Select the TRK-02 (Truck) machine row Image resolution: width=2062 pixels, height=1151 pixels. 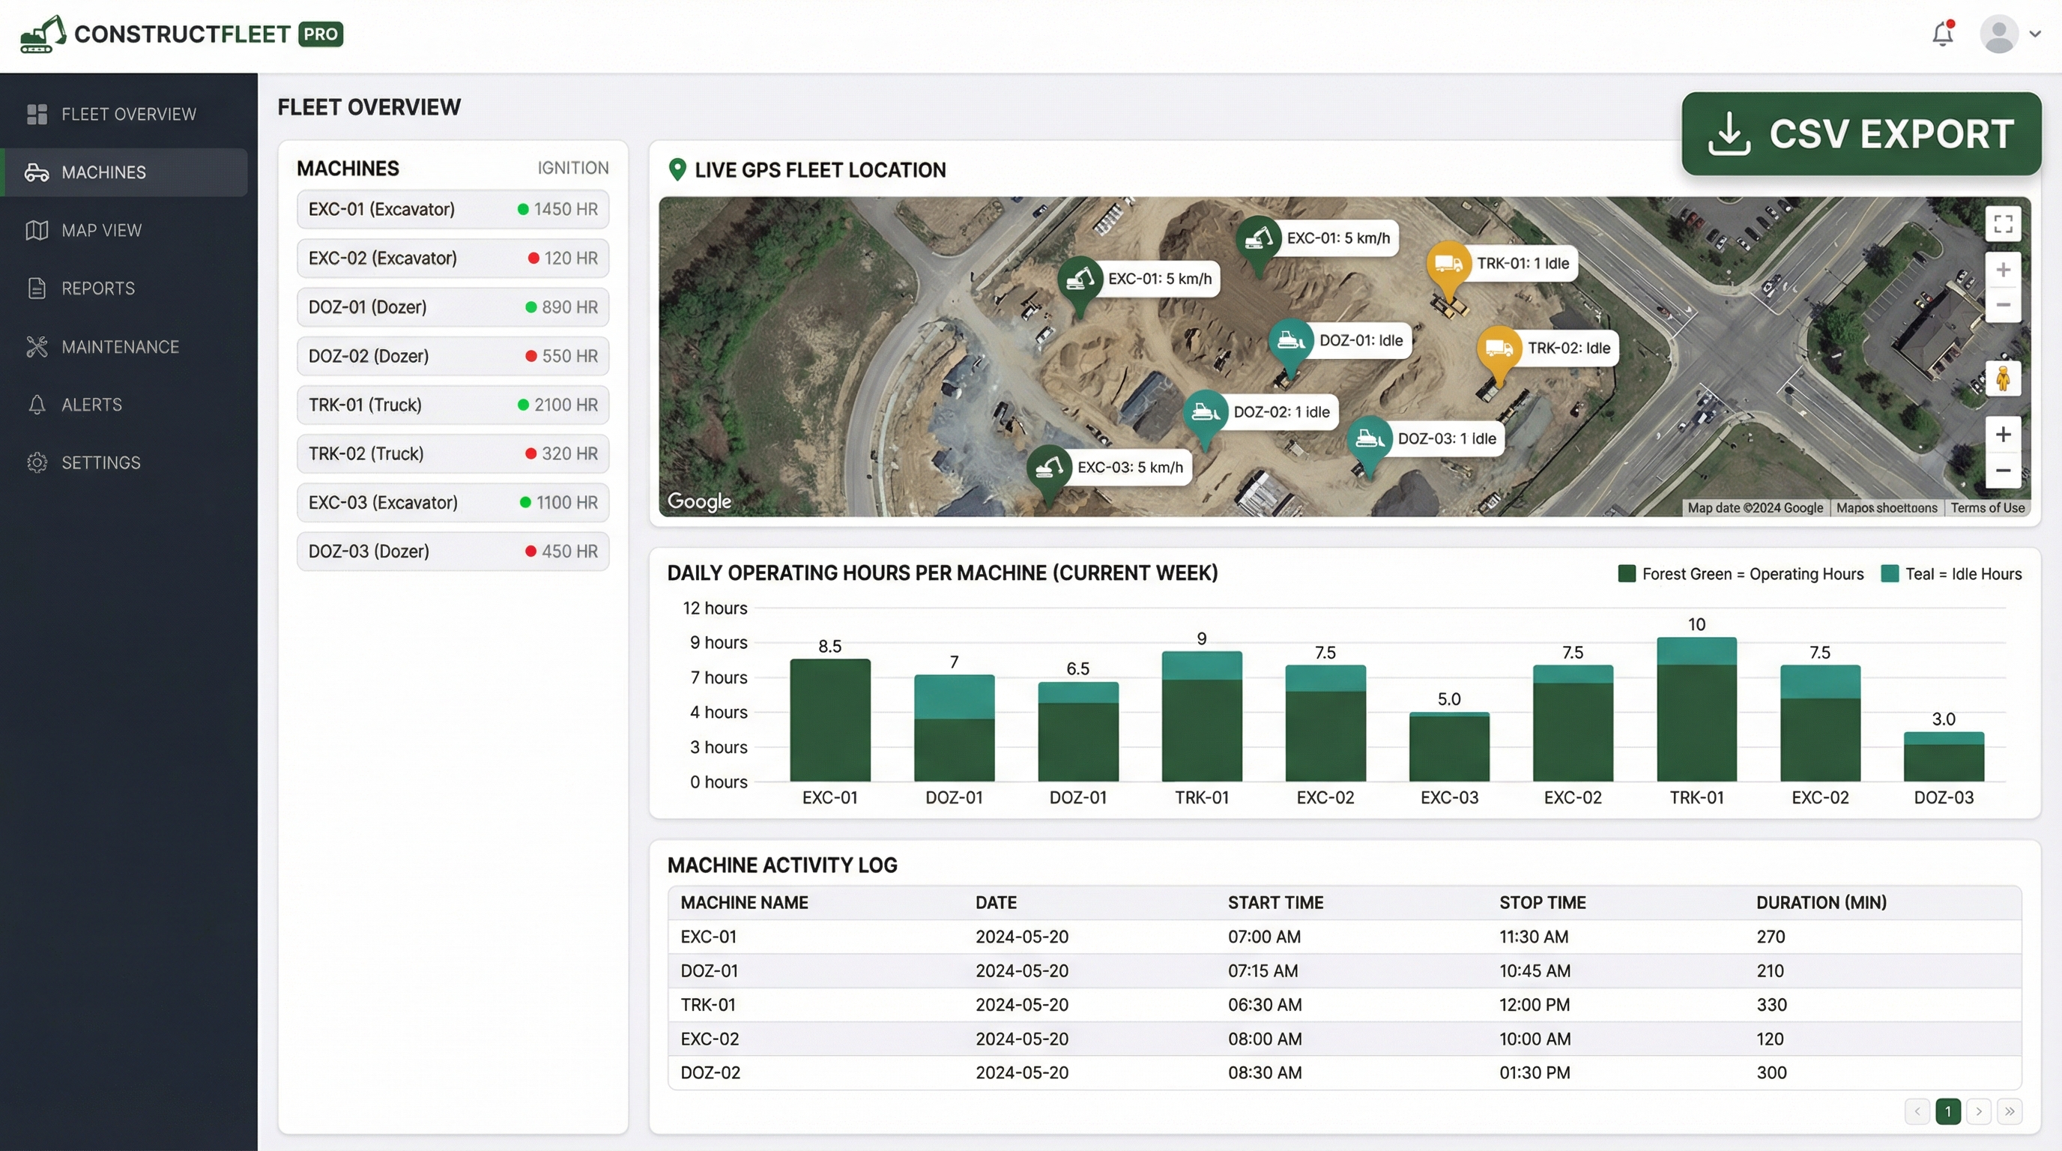[453, 454]
